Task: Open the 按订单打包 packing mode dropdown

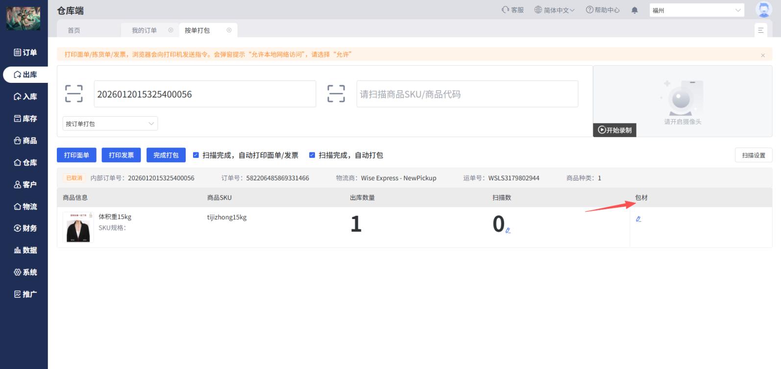Action: [110, 123]
